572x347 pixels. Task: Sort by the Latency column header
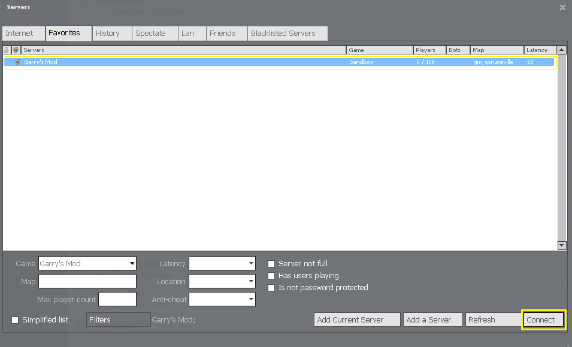point(541,50)
